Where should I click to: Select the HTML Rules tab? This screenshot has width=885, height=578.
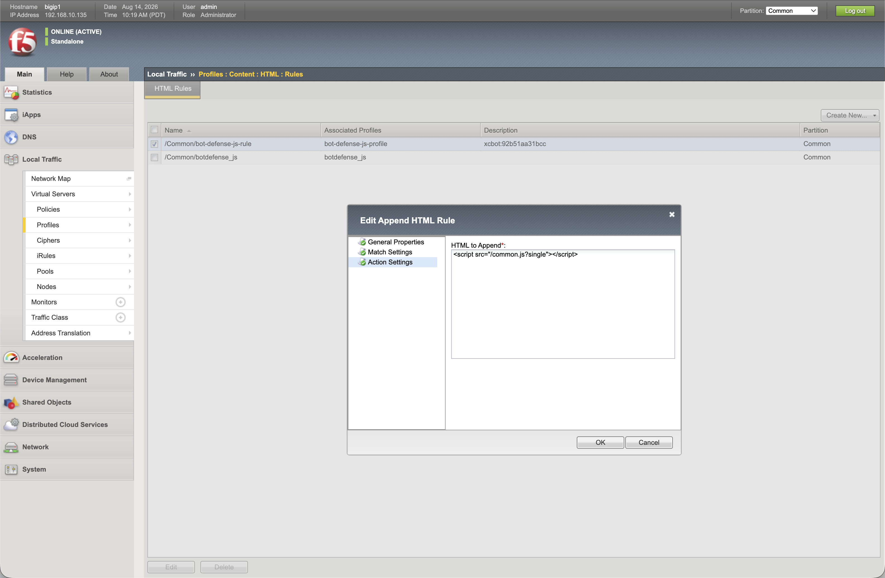(173, 89)
